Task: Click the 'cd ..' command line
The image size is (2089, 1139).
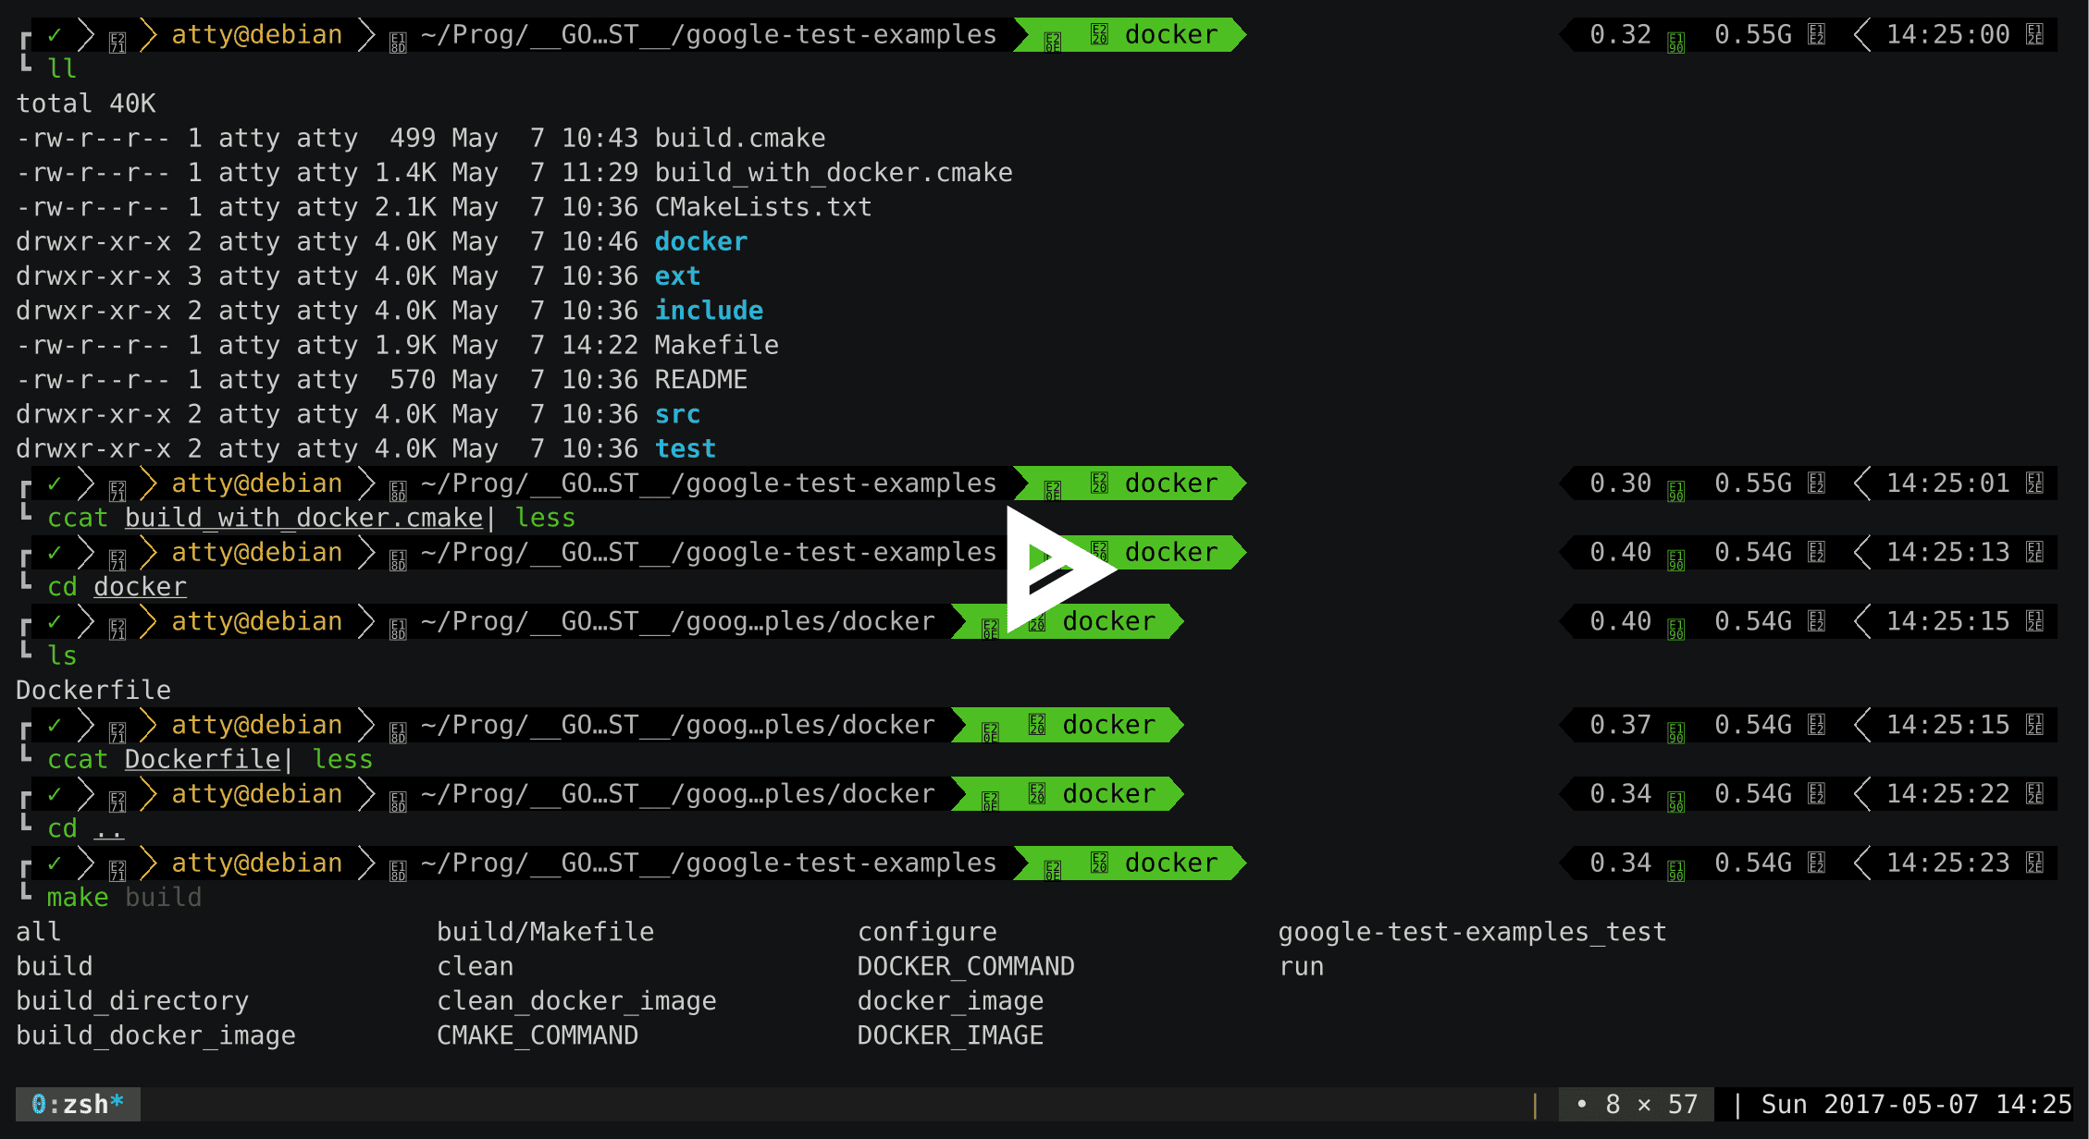Action: click(x=85, y=828)
